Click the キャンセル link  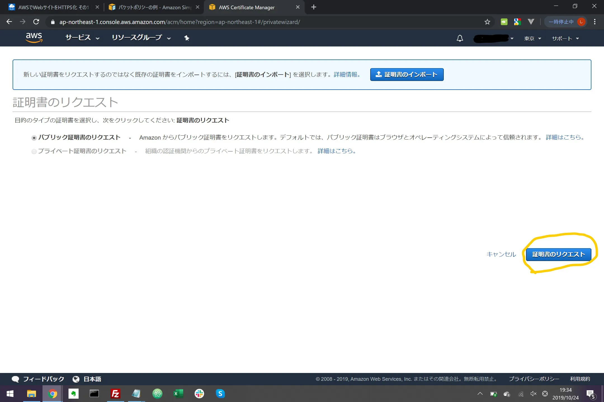coord(501,254)
